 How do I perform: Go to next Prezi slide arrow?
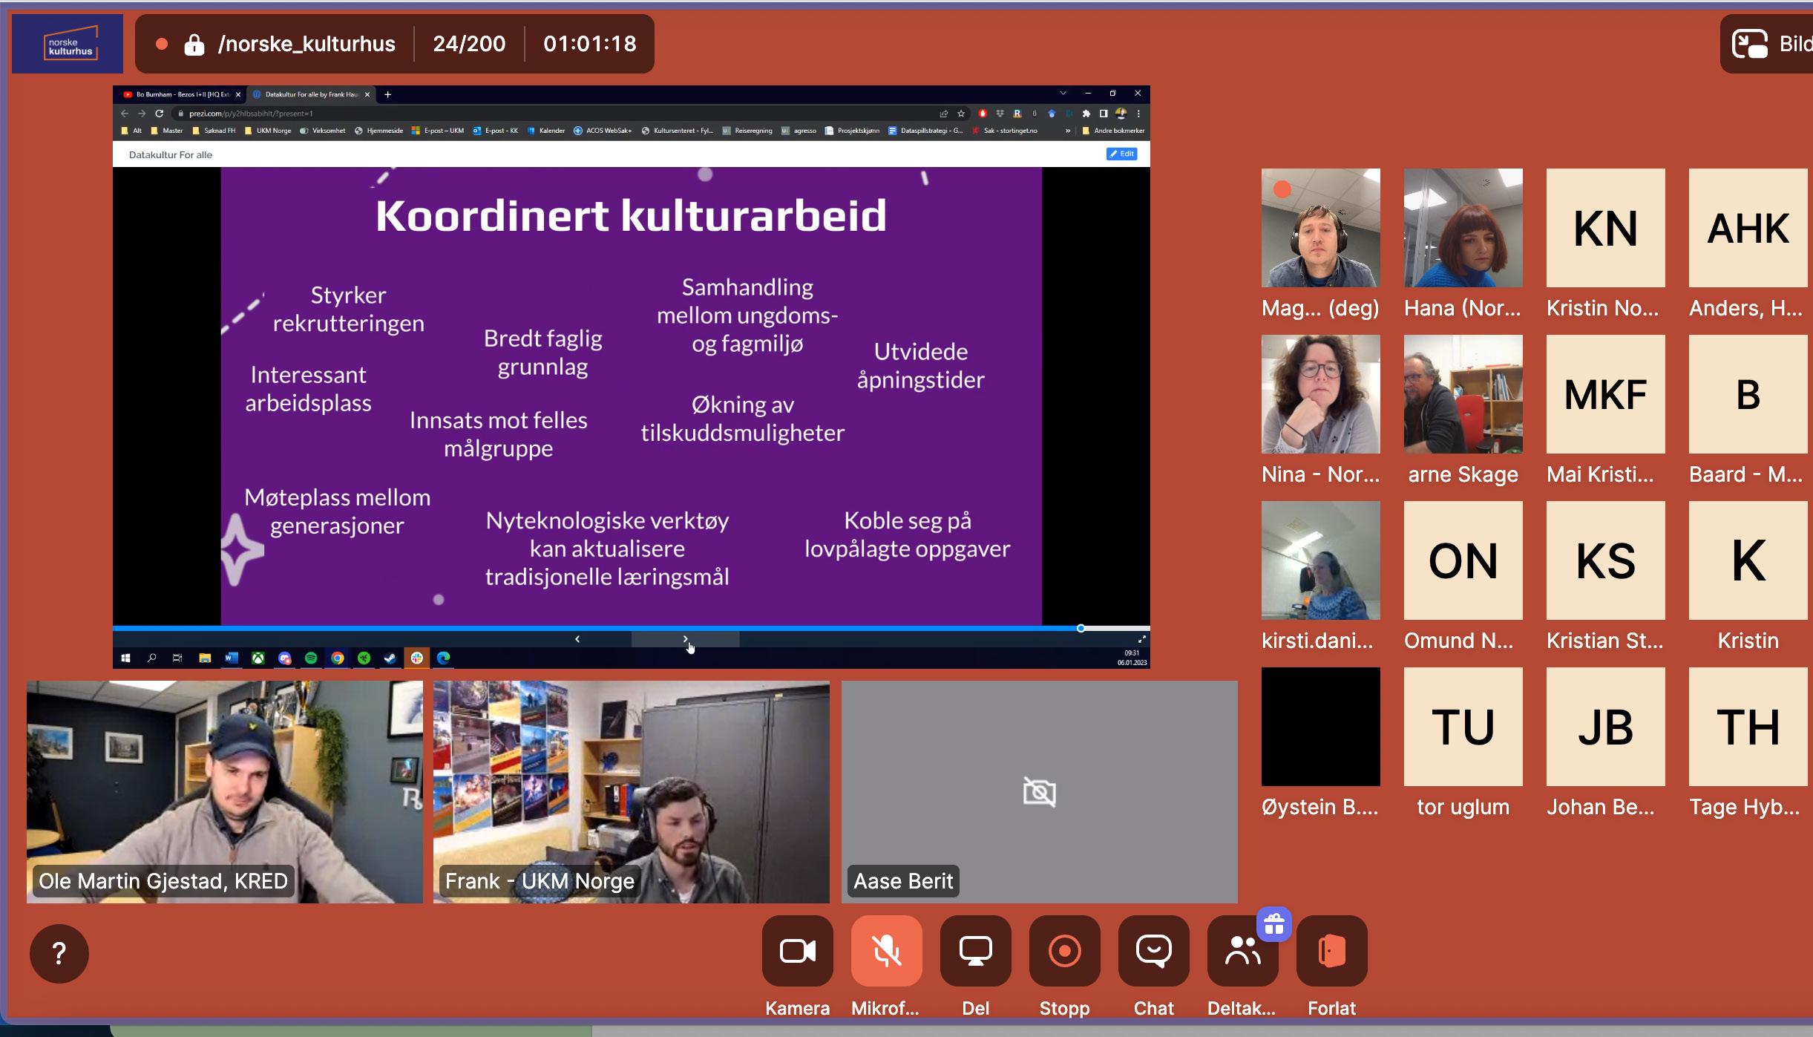[685, 639]
